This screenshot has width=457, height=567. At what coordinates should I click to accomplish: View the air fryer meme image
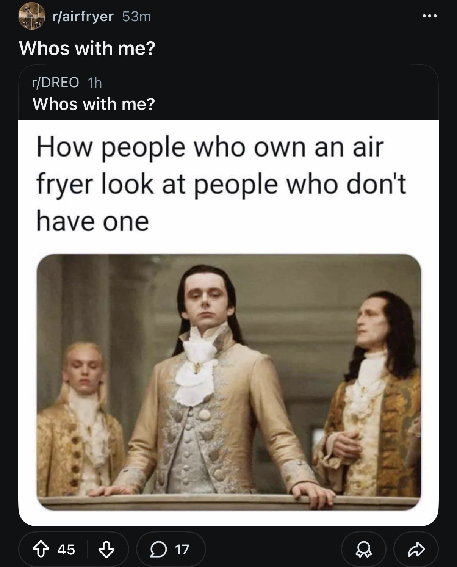point(228,323)
